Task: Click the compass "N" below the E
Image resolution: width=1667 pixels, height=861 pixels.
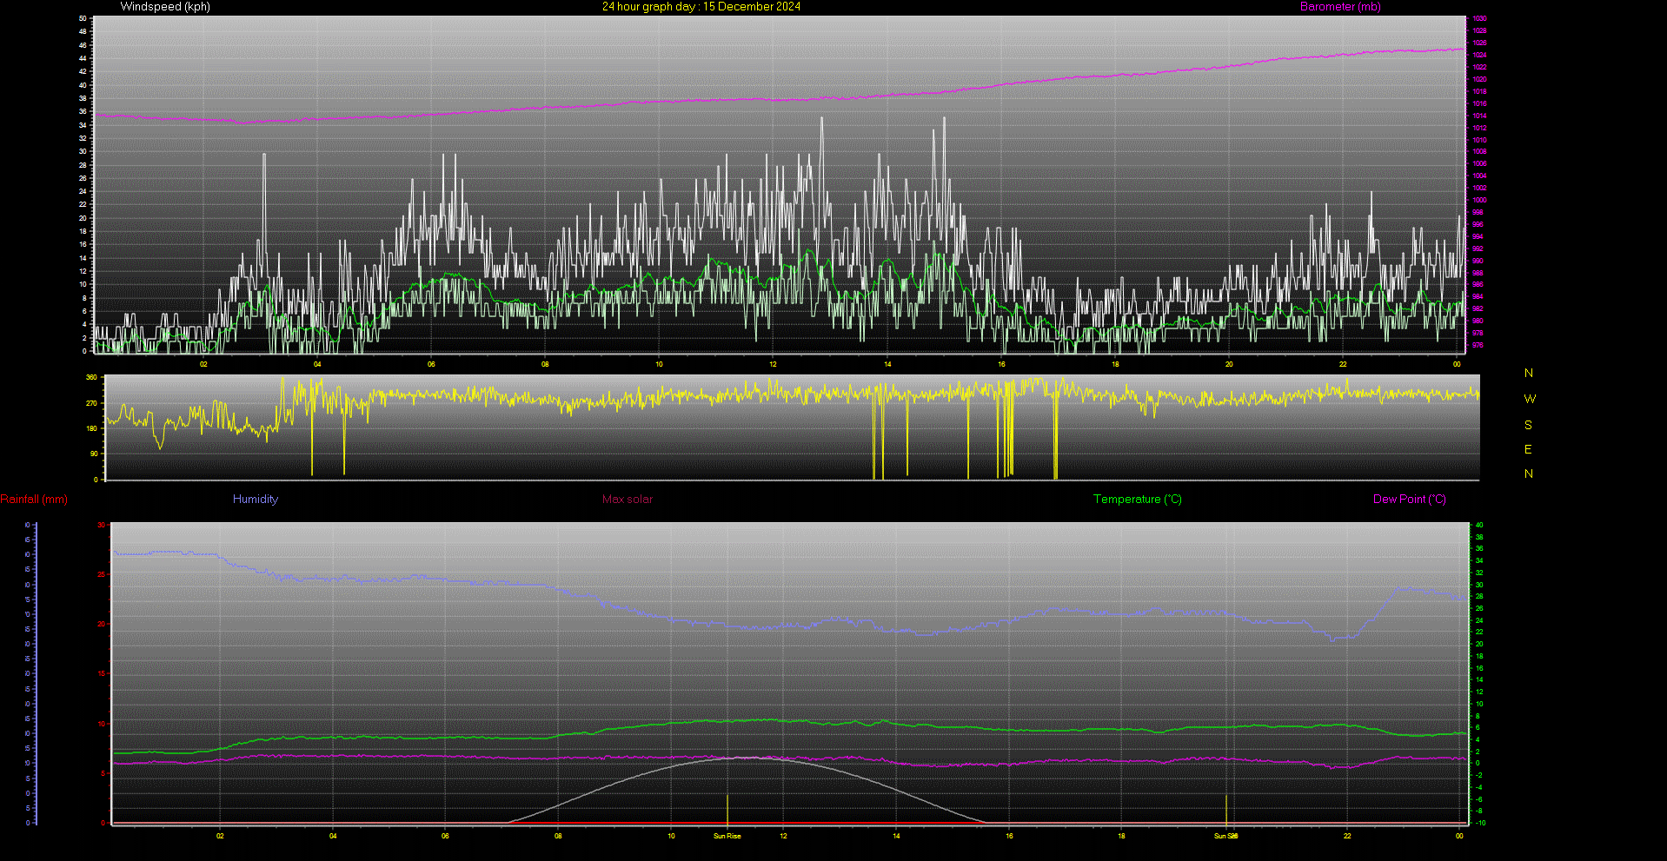Action: coord(1529,474)
